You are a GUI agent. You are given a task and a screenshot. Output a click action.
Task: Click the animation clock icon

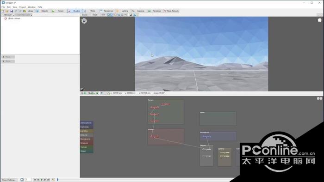point(22,180)
